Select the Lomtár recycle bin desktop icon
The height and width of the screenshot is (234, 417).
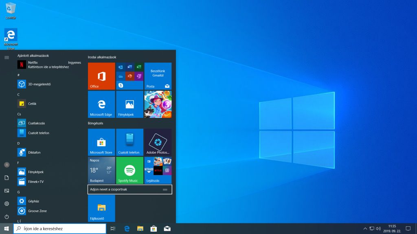[x=11, y=11]
